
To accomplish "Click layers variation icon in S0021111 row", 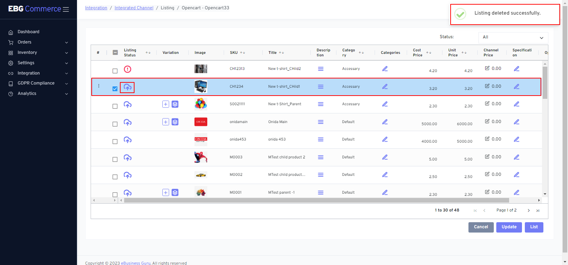I will 175,104.
